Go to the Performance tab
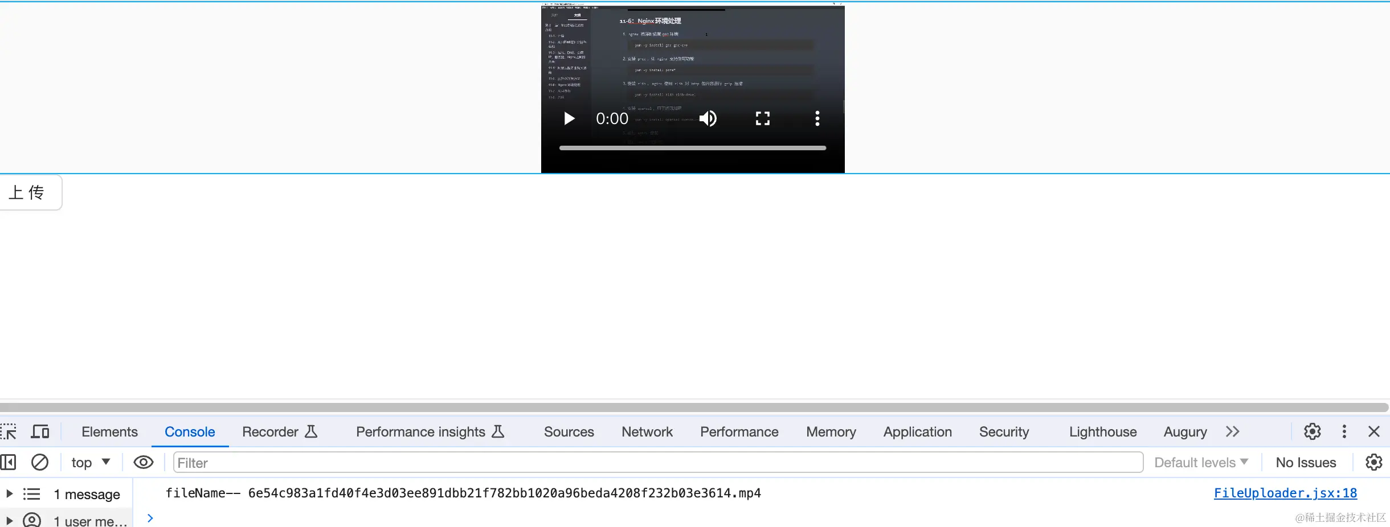This screenshot has width=1390, height=527. pos(739,432)
